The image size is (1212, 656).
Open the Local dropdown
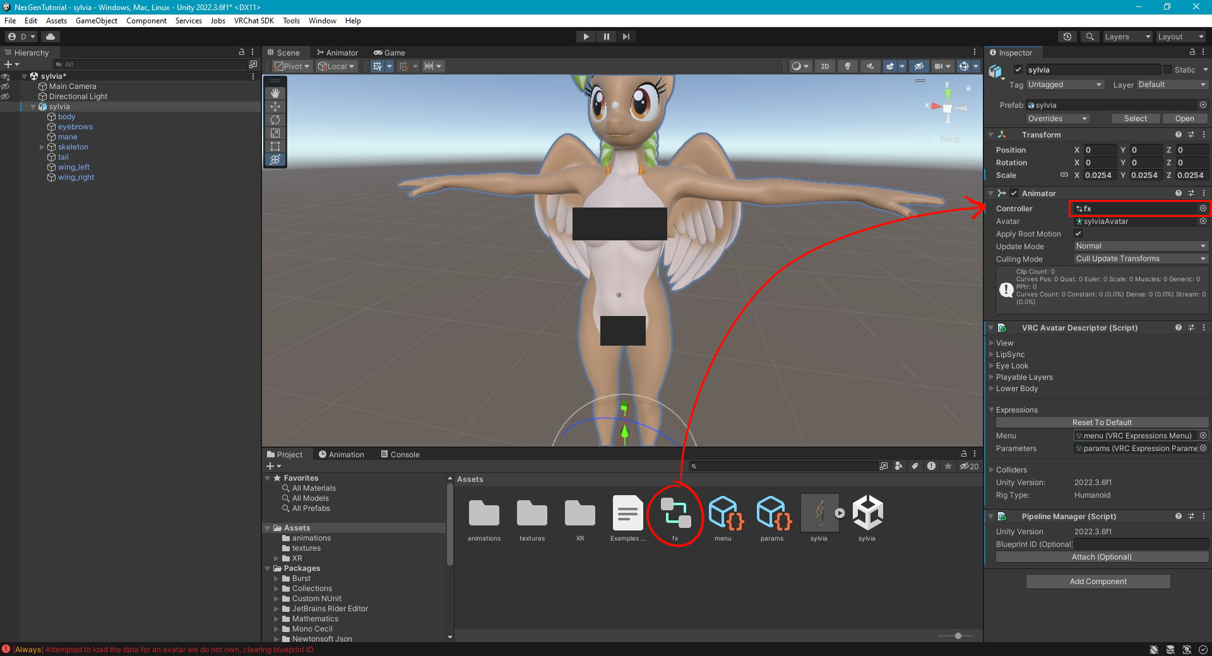[x=337, y=66]
